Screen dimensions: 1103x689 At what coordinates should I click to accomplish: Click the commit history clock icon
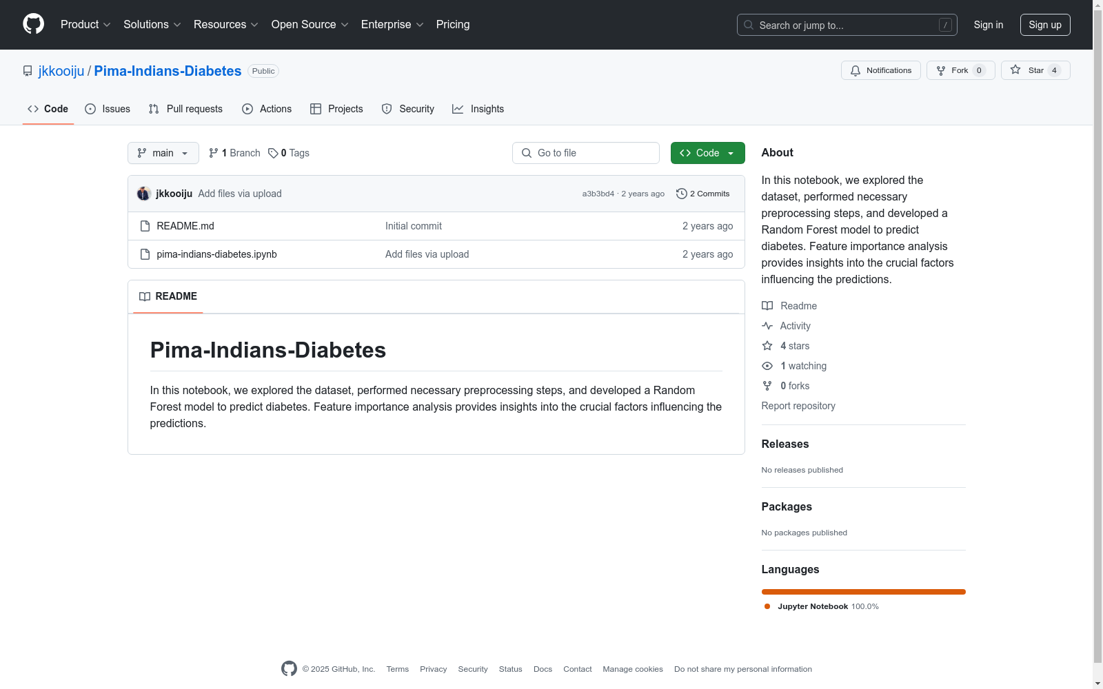tap(682, 194)
